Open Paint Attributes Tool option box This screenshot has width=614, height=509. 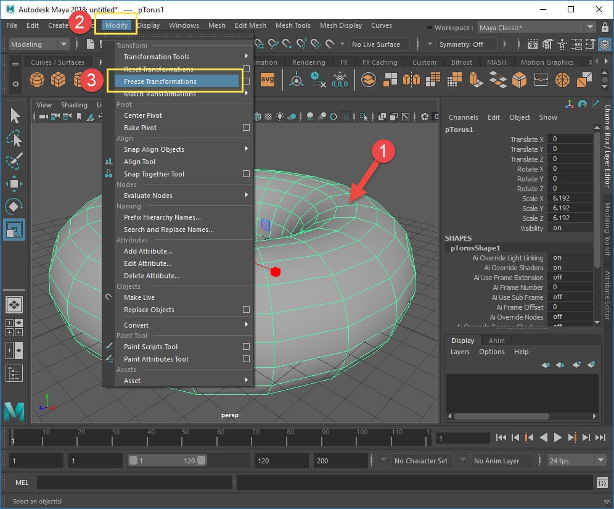(247, 359)
